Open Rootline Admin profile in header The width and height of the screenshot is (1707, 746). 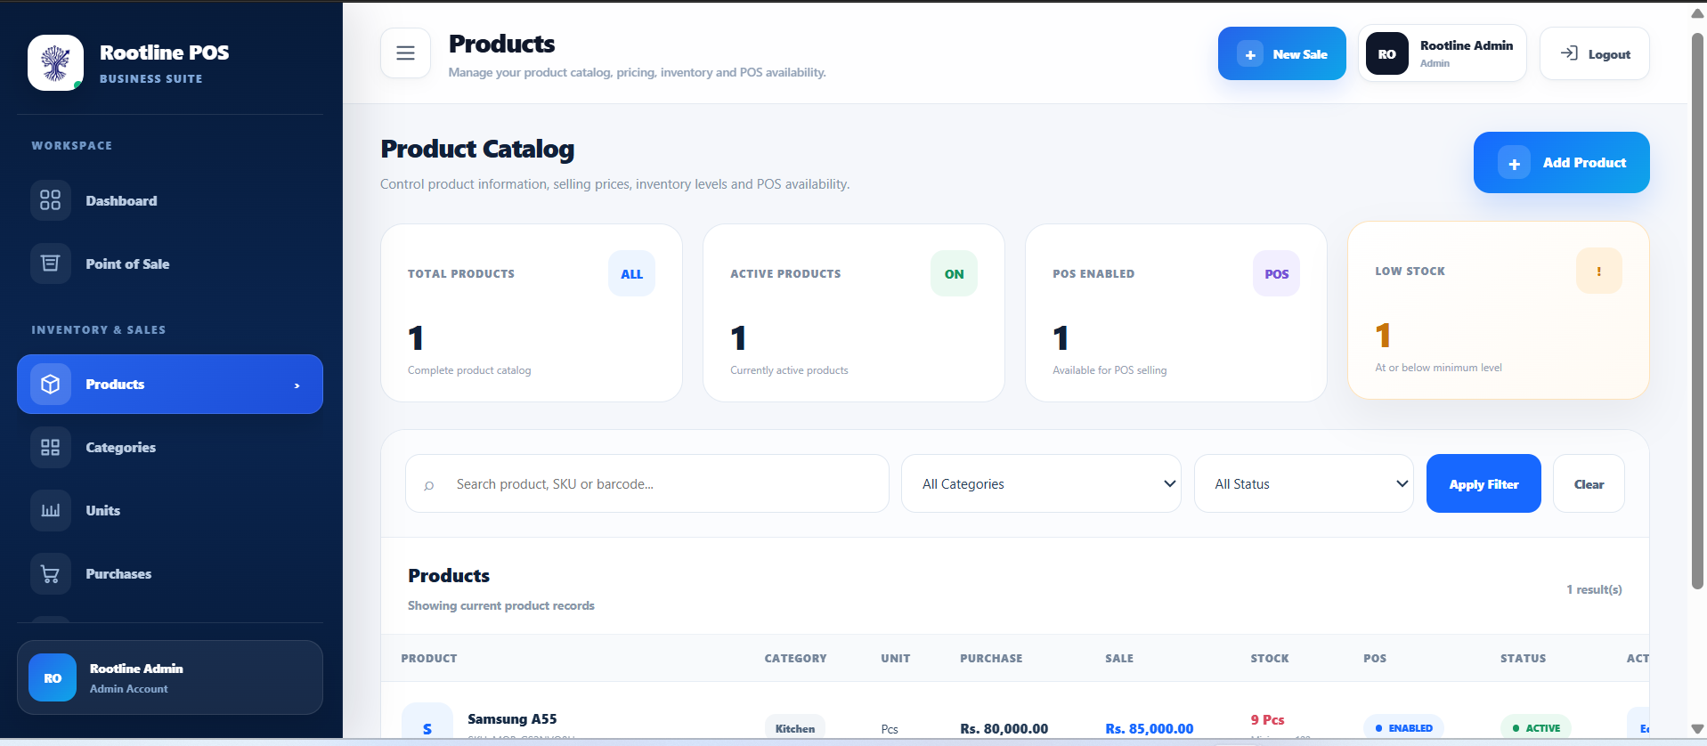click(1443, 53)
